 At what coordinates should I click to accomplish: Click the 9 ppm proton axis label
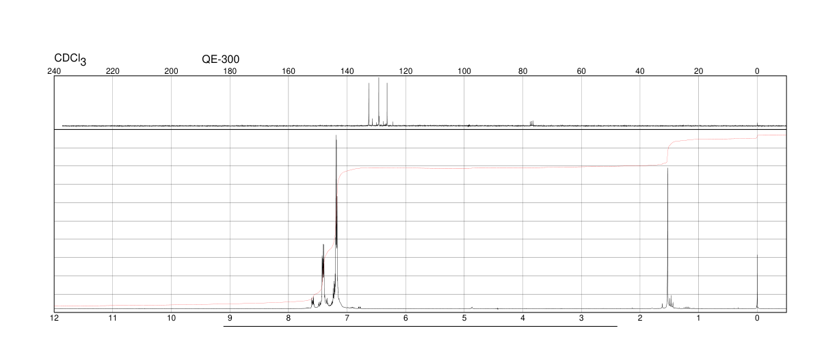click(230, 318)
